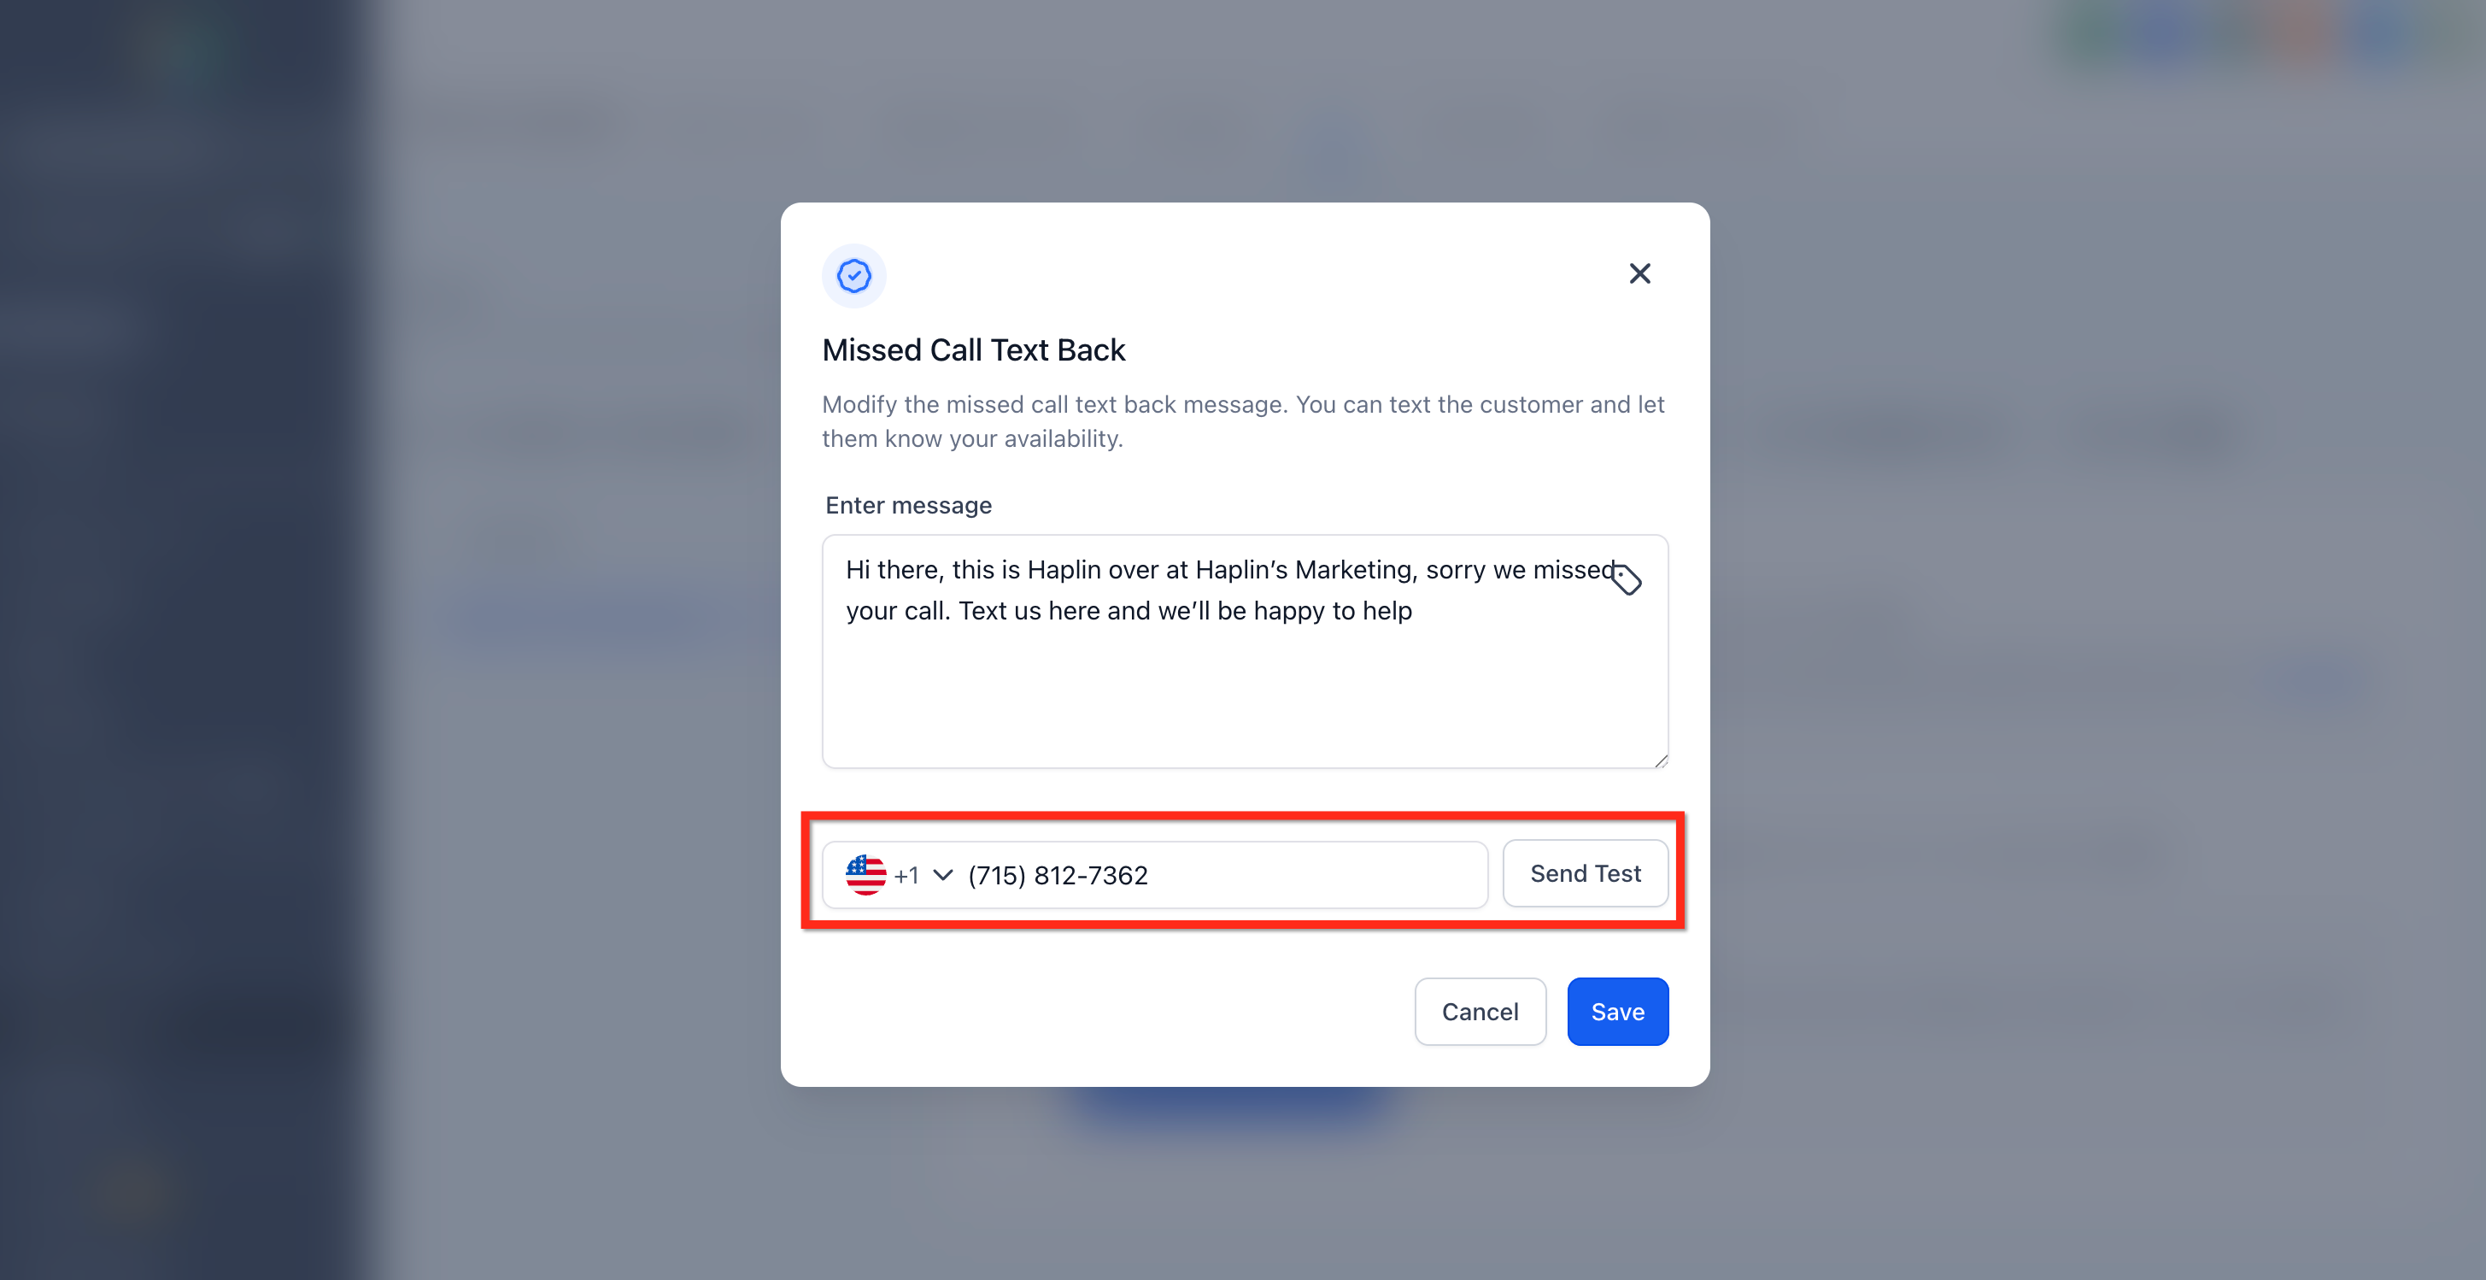Cancel the missed call text back changes
2486x1280 pixels.
(x=1480, y=1012)
